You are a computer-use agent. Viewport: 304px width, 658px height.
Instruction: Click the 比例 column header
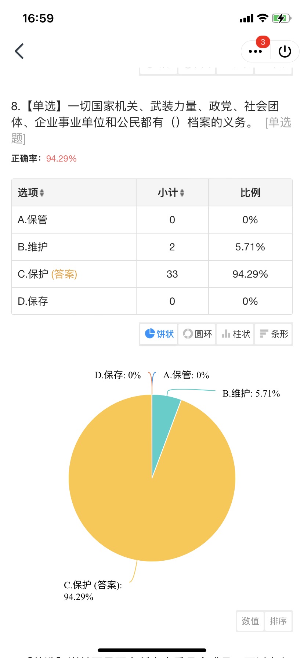tap(250, 192)
